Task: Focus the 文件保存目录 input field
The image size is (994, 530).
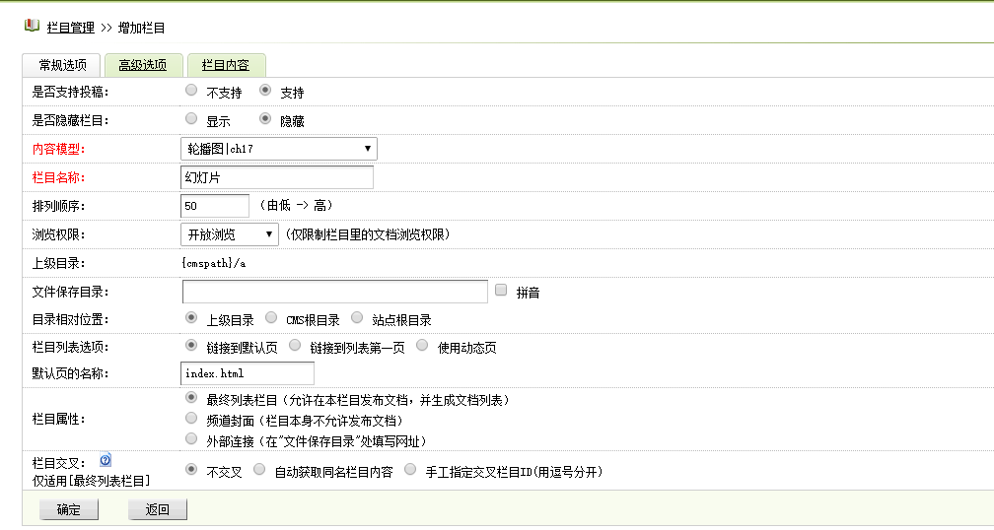Action: [334, 292]
